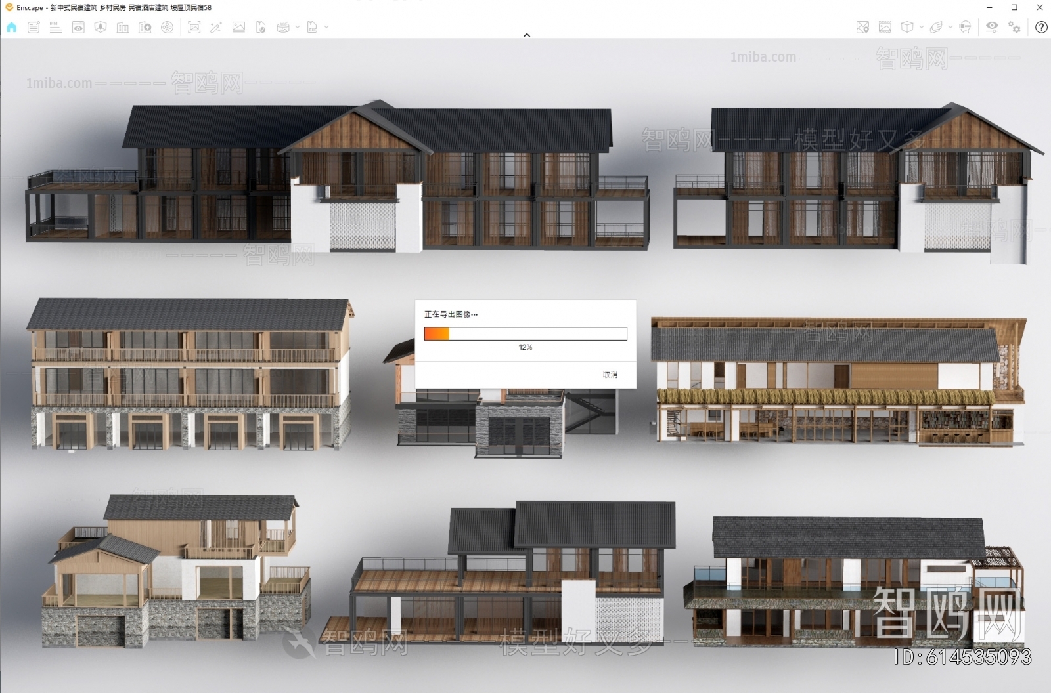Image resolution: width=1051 pixels, height=693 pixels.
Task: Open the BIM mode tool
Action: pyautogui.click(x=56, y=28)
